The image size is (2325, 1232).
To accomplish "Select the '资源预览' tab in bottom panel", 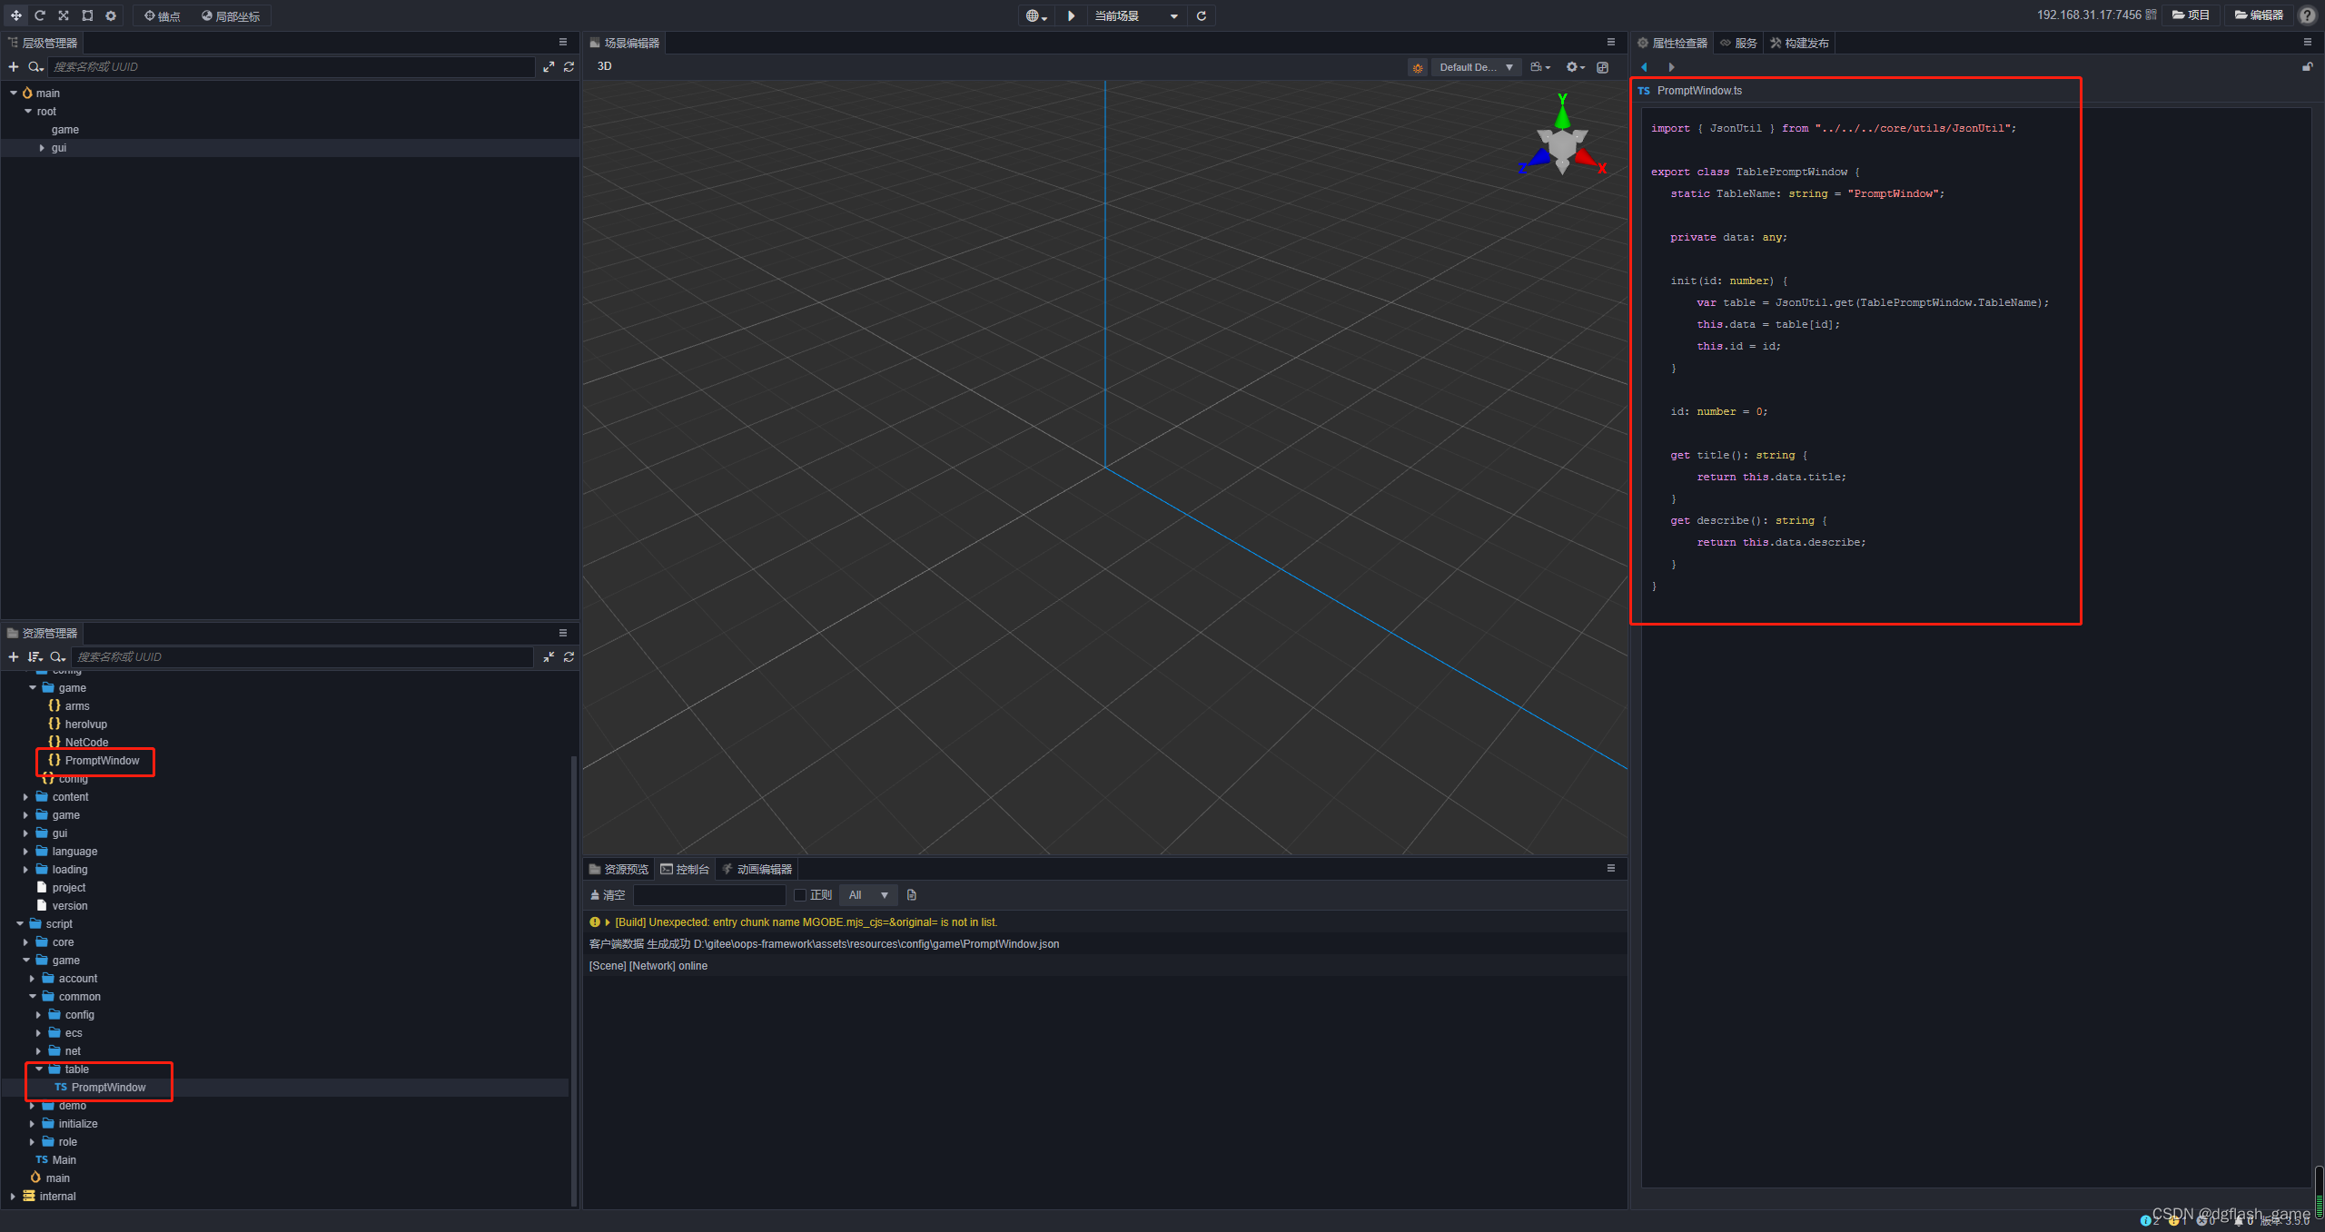I will pos(619,869).
